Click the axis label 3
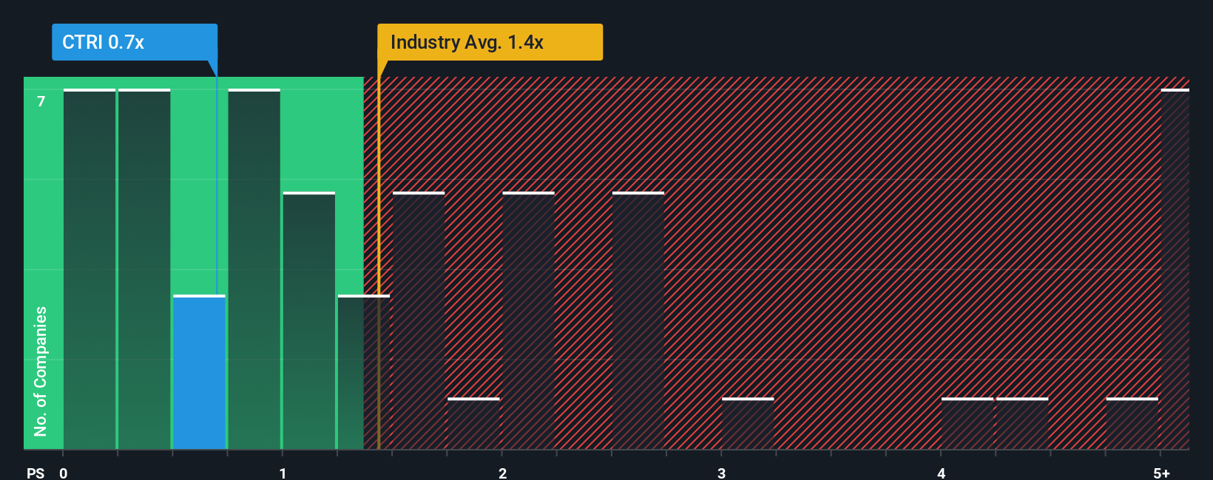 coord(722,473)
